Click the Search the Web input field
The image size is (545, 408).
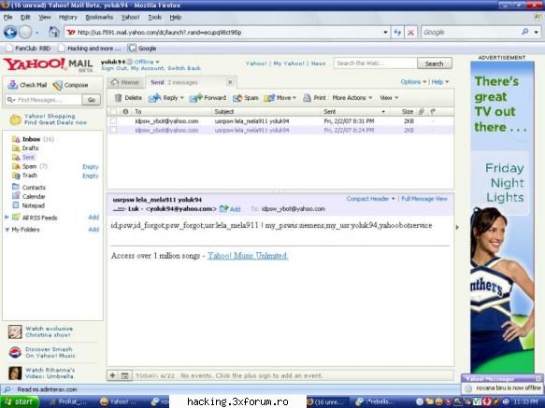[x=376, y=63]
